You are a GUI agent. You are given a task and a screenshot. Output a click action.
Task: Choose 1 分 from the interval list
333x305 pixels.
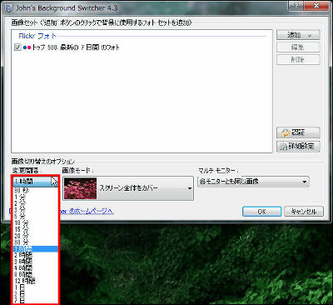pyautogui.click(x=36, y=197)
